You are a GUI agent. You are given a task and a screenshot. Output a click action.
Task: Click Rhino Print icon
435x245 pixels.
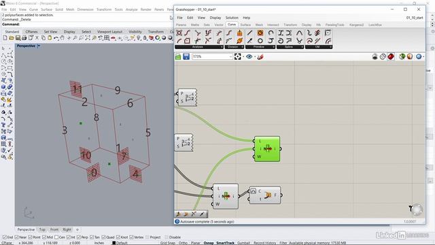tap(24, 38)
